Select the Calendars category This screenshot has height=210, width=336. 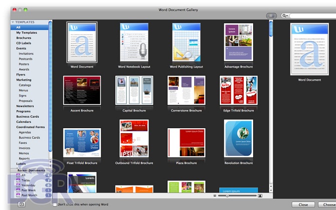(x=24, y=122)
